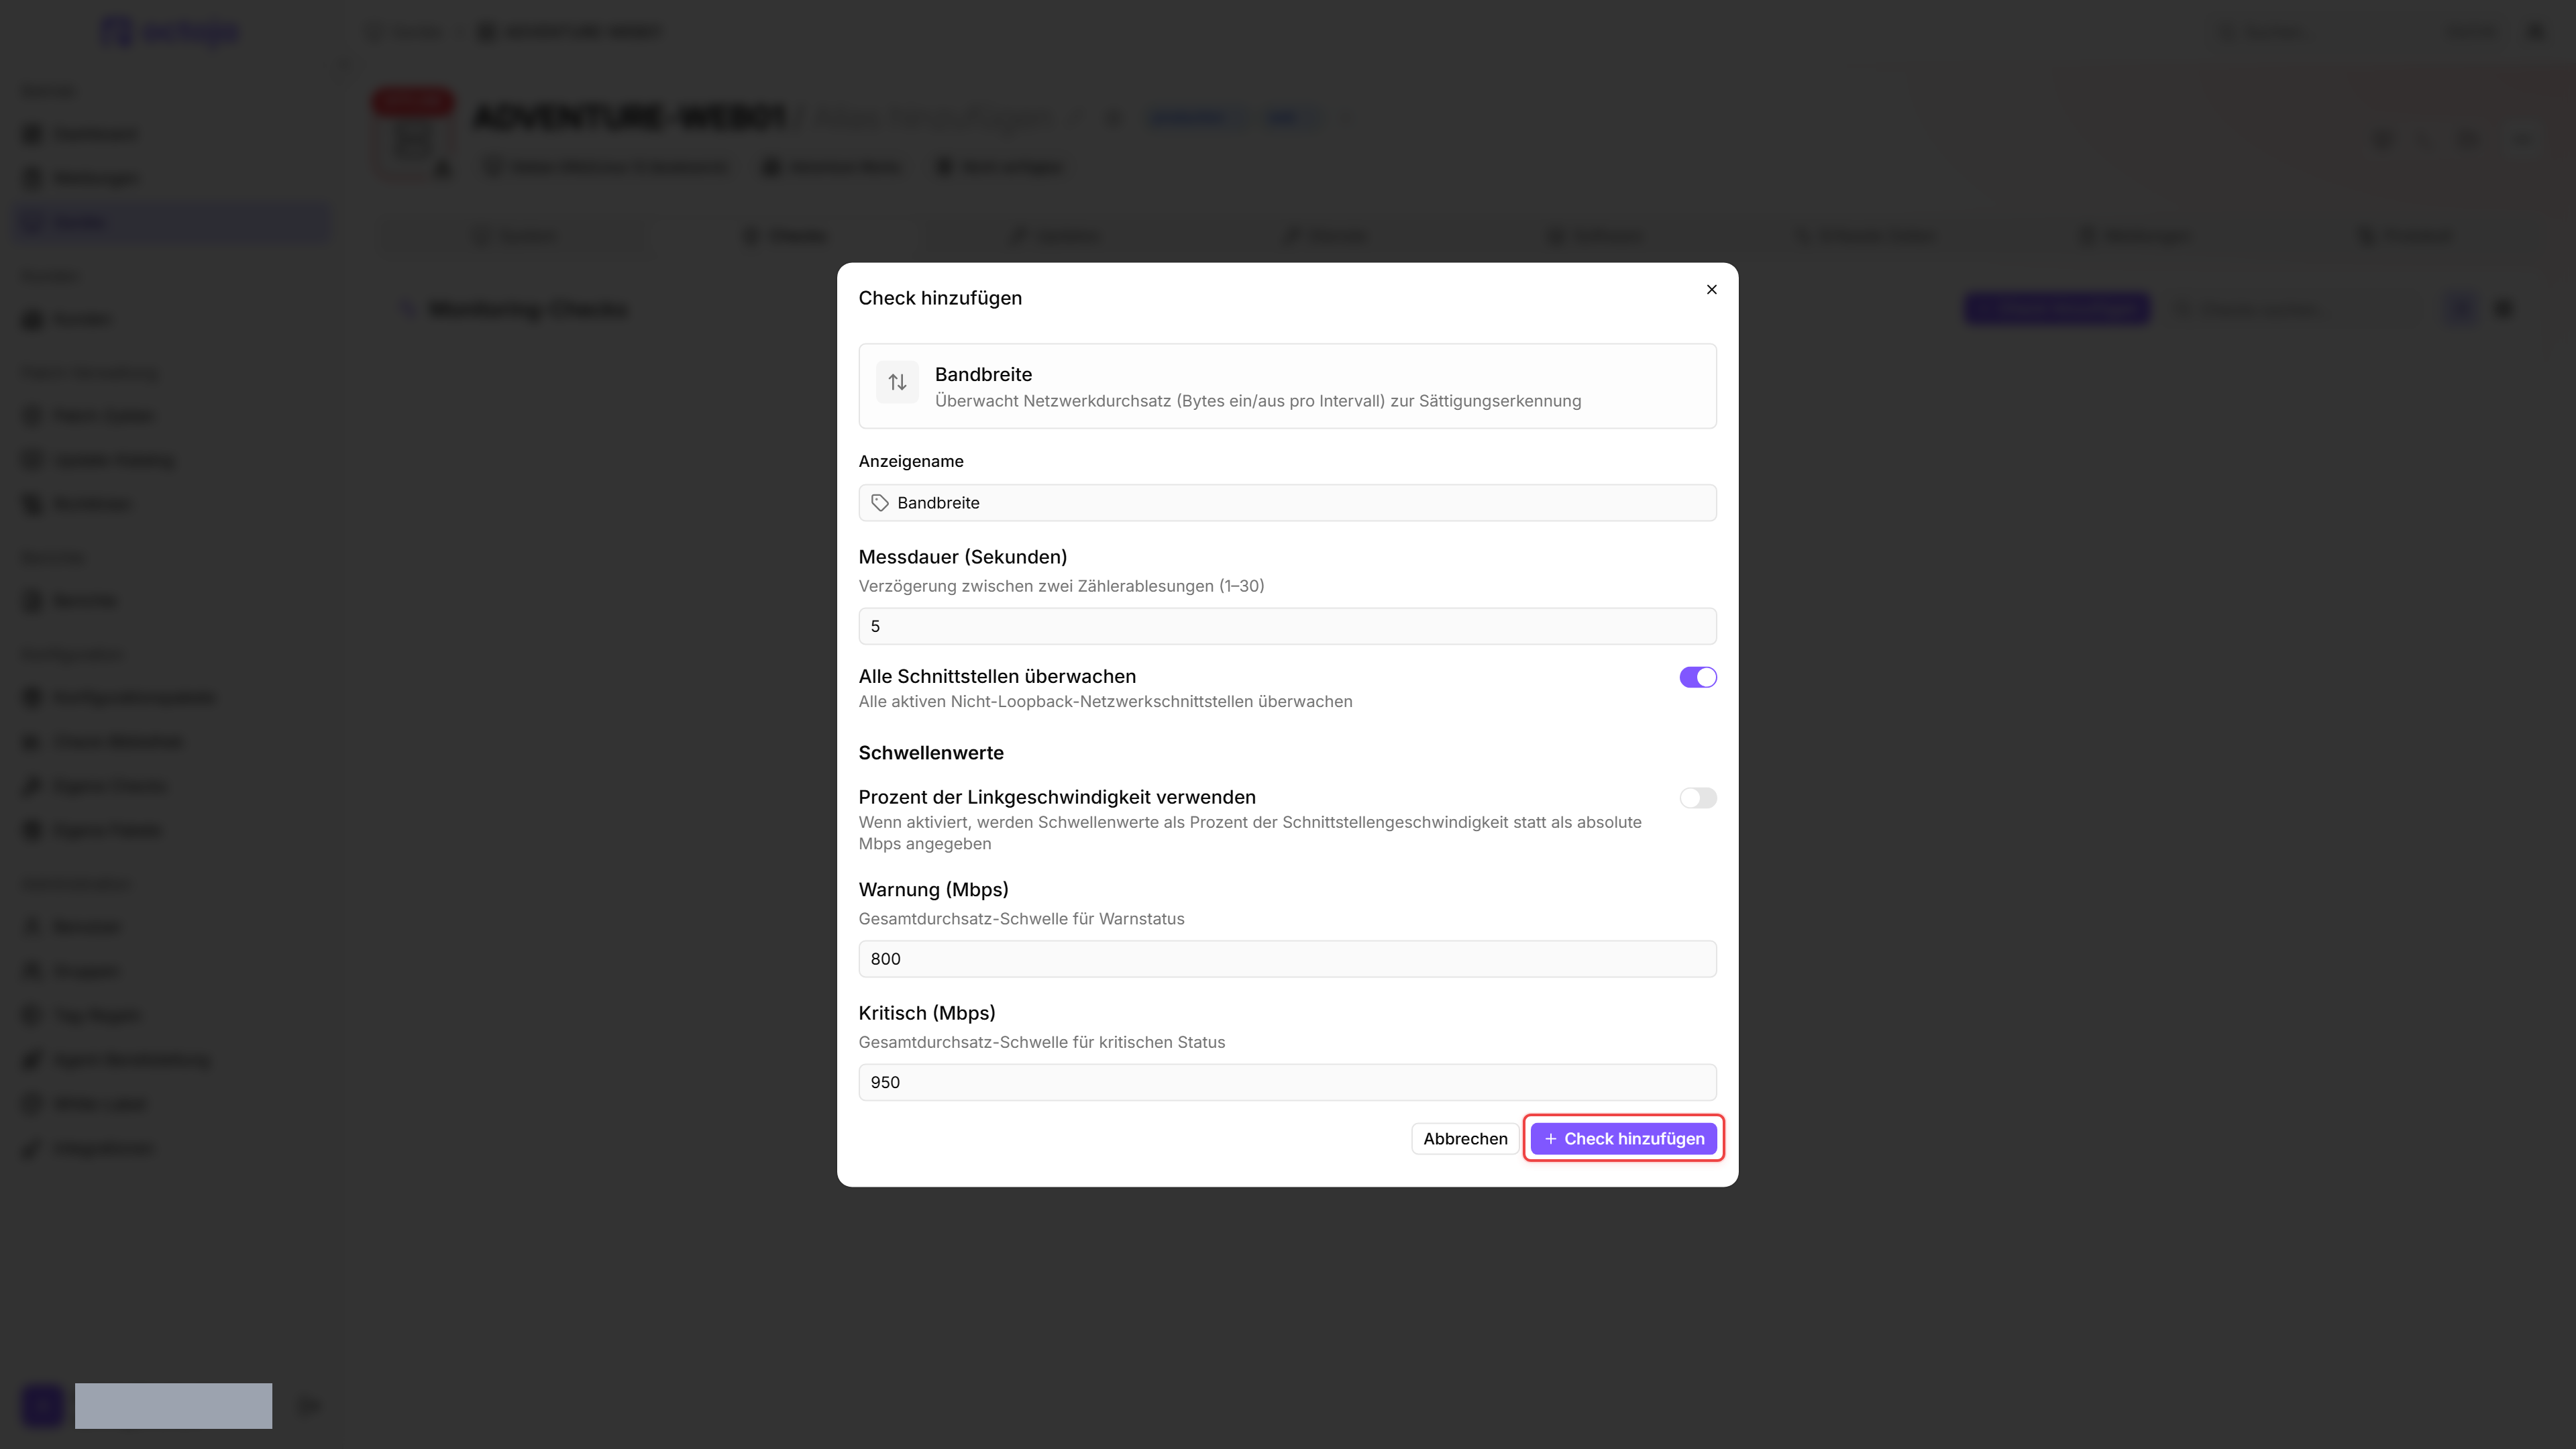
Task: Click the "Wenn aktiviert, werden Schwellenwerte" description
Action: pyautogui.click(x=1250, y=833)
